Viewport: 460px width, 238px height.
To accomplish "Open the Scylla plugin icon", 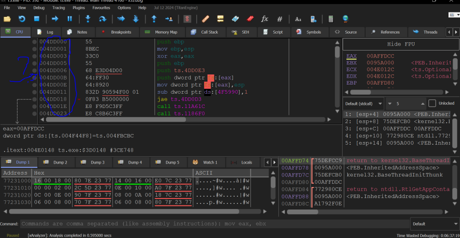I will (x=187, y=19).
